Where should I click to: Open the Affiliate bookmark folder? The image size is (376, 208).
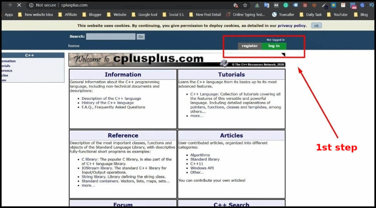pyautogui.click(x=68, y=15)
